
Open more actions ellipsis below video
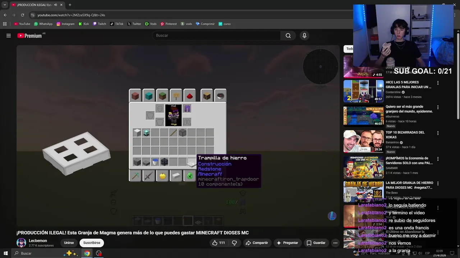335,243
